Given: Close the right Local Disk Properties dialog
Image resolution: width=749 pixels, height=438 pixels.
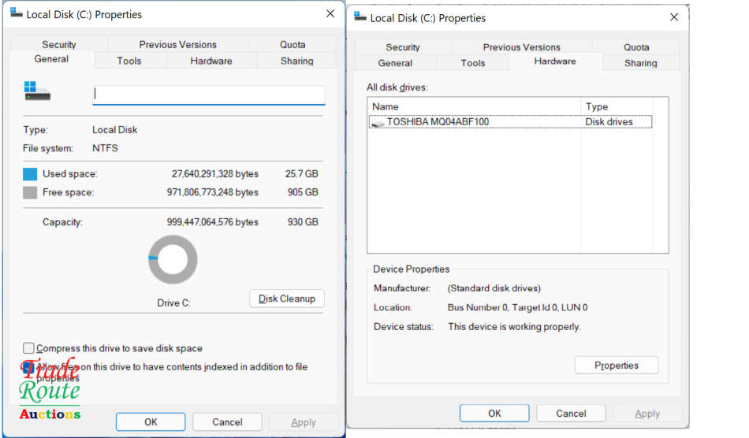Looking at the screenshot, I should point(673,17).
